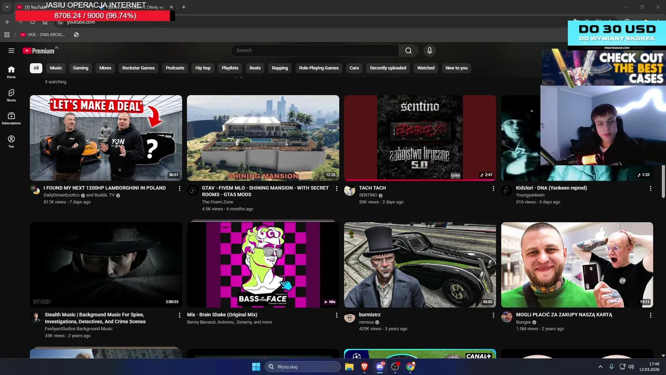Click the YouTube Premium logo

39,51
